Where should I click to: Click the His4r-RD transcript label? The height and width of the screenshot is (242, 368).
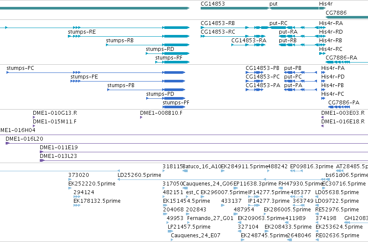pos(331,32)
